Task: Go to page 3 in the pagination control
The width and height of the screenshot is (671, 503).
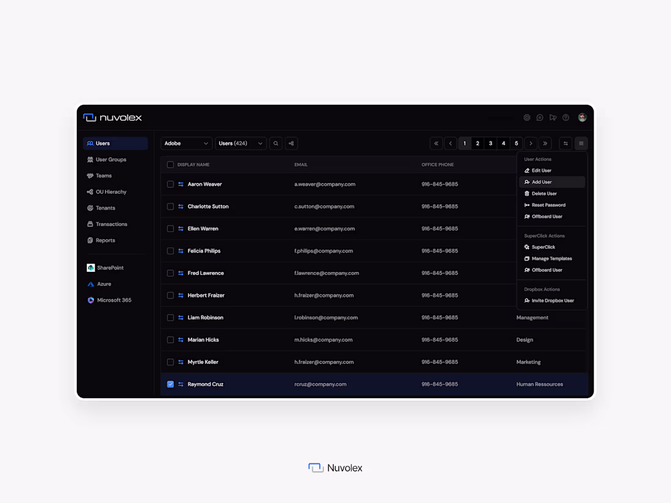Action: 490,143
